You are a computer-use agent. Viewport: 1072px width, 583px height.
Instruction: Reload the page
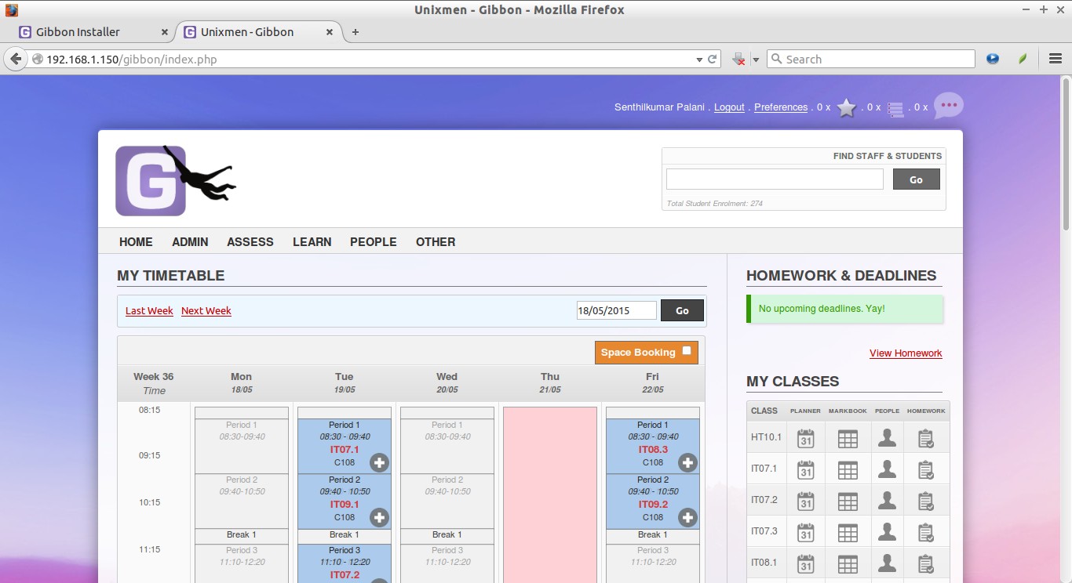point(713,59)
